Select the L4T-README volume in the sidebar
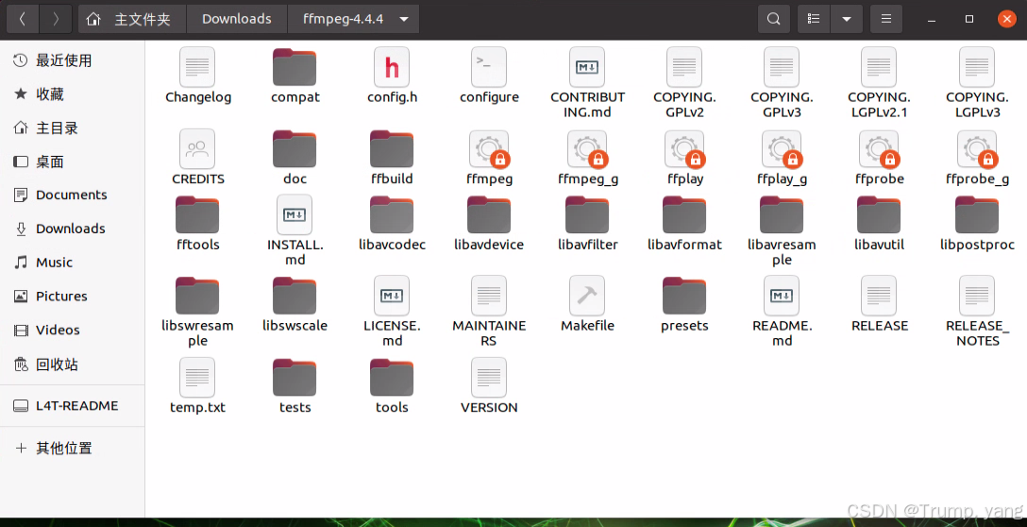1027x527 pixels. point(72,406)
